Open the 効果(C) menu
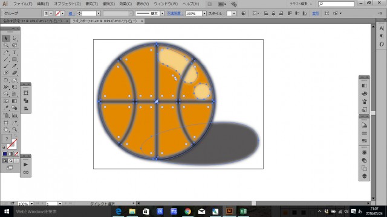387x217 pixels. (125, 4)
